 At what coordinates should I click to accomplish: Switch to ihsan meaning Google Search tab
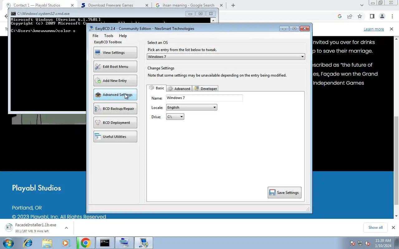[189, 5]
